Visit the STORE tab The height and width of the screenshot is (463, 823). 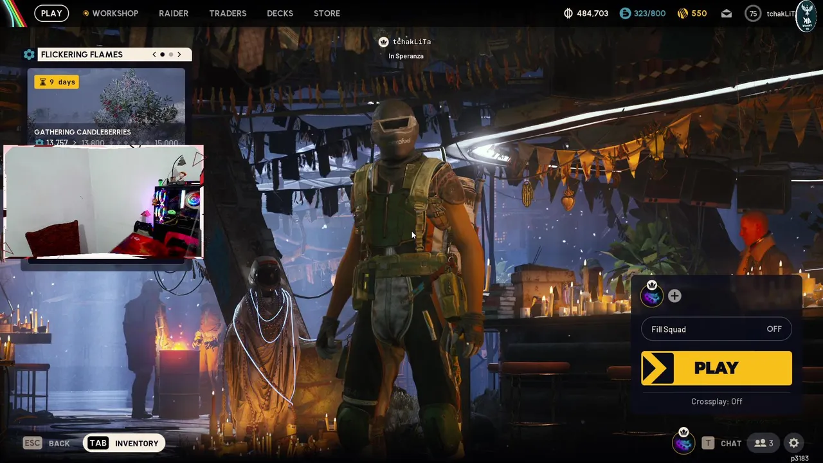(x=327, y=14)
